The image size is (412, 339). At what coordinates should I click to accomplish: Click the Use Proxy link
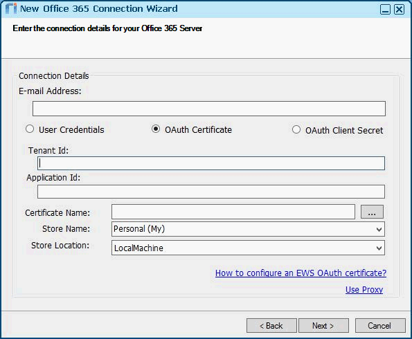pyautogui.click(x=364, y=290)
